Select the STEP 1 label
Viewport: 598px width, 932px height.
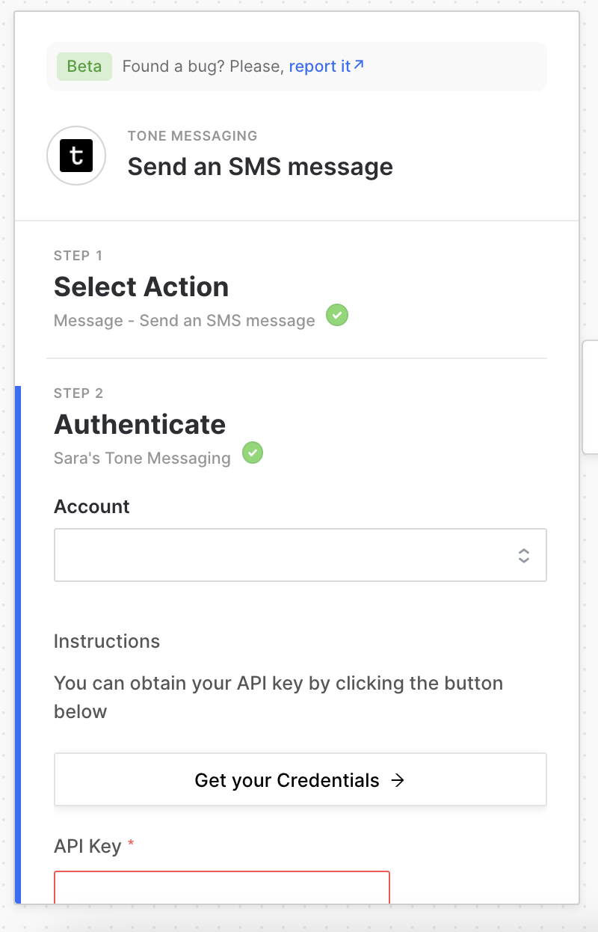(x=78, y=256)
